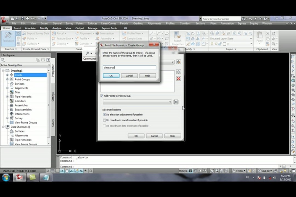
Task: Expand the Layers panel title dropdown
Action: pos(231,49)
